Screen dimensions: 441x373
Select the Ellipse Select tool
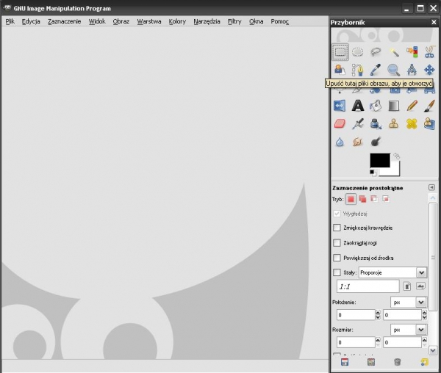[358, 51]
